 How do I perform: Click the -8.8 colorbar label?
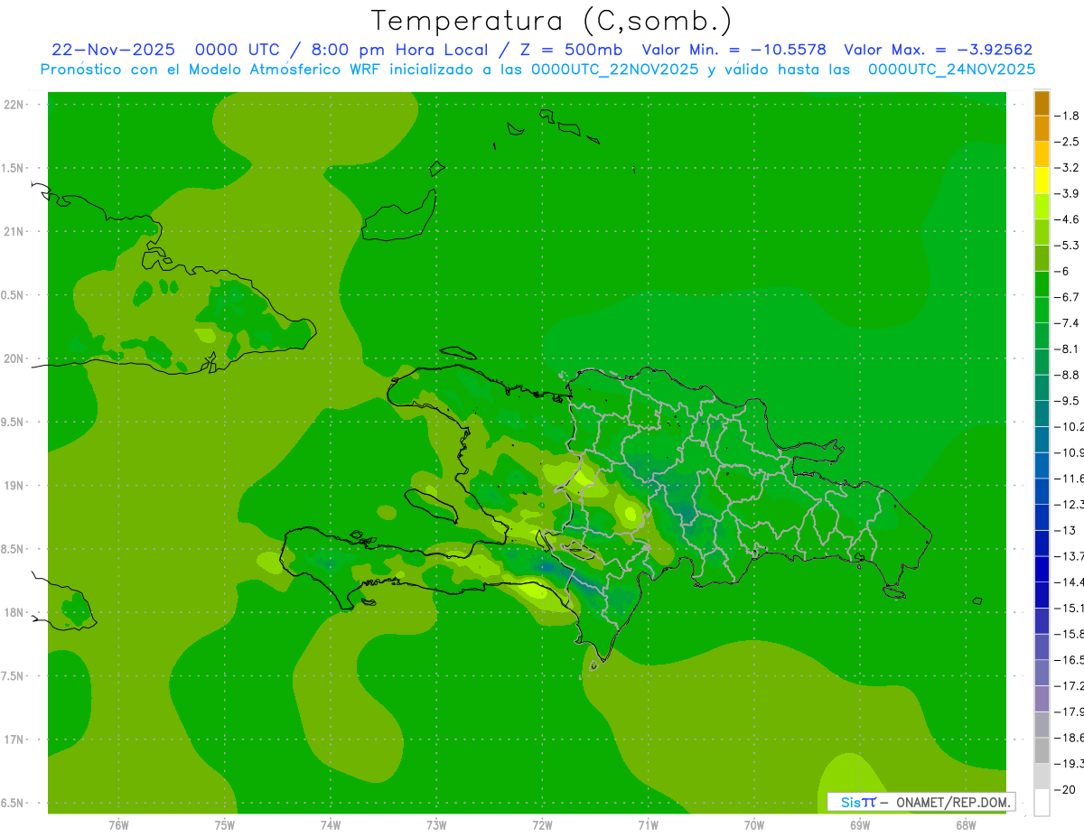pyautogui.click(x=1068, y=375)
